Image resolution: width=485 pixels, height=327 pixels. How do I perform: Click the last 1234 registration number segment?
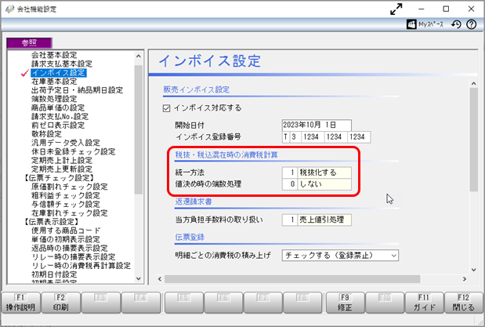point(357,137)
